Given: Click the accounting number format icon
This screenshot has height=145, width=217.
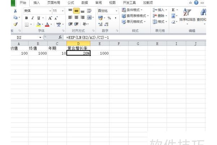Looking at the screenshot, I should (x=101, y=18).
